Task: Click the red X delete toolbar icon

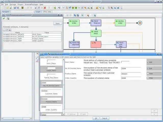Action: [x=45, y=8]
